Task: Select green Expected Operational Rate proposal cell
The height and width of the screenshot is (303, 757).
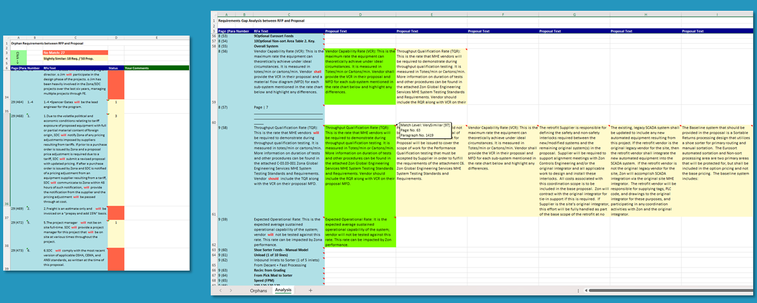Action: 360,232
